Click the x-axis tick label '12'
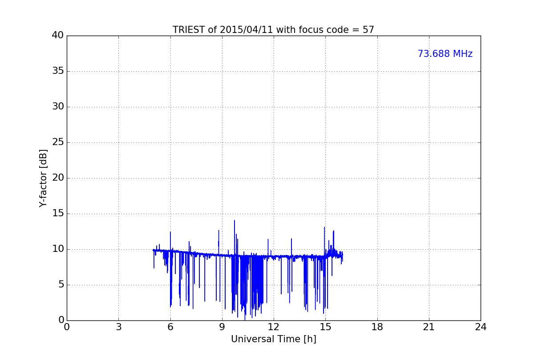Image resolution: width=534 pixels, height=356 pixels. click(x=274, y=327)
